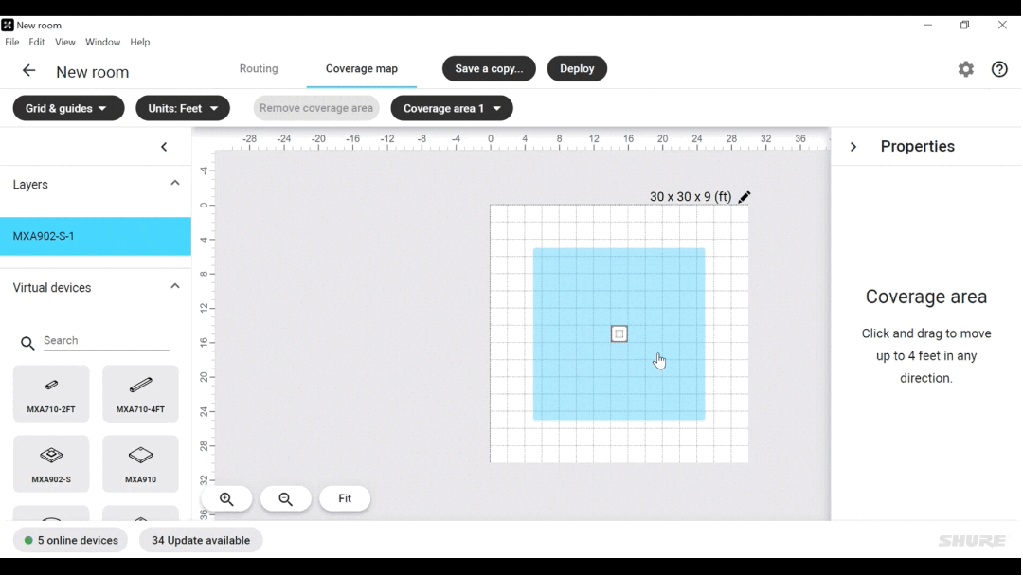Collapse the Properties panel
Viewport: 1023px width, 576px height.
click(852, 147)
